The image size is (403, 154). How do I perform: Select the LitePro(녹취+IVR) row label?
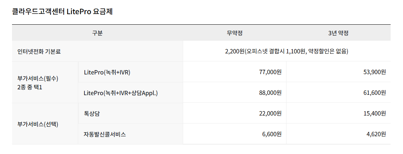[107, 72]
